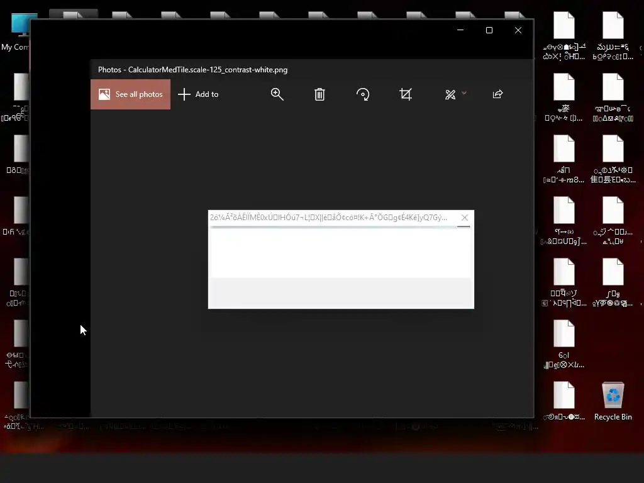This screenshot has height=483, width=644.
Task: Minimize the Photos window
Action: pyautogui.click(x=460, y=30)
